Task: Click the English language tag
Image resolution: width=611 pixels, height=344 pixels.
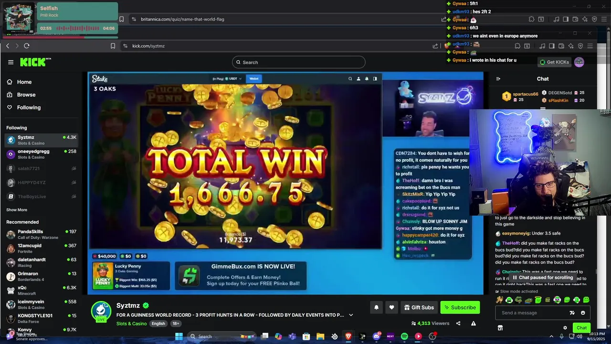Action: pyautogui.click(x=158, y=323)
